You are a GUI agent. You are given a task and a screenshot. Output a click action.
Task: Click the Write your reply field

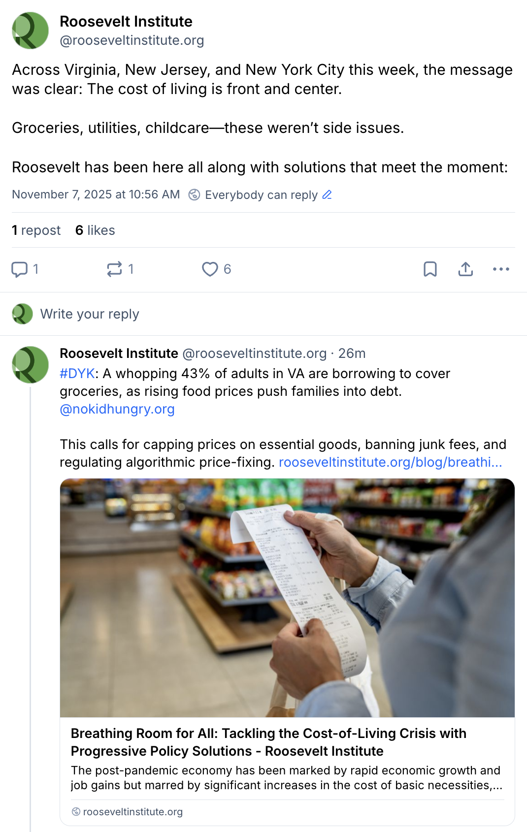(x=91, y=314)
